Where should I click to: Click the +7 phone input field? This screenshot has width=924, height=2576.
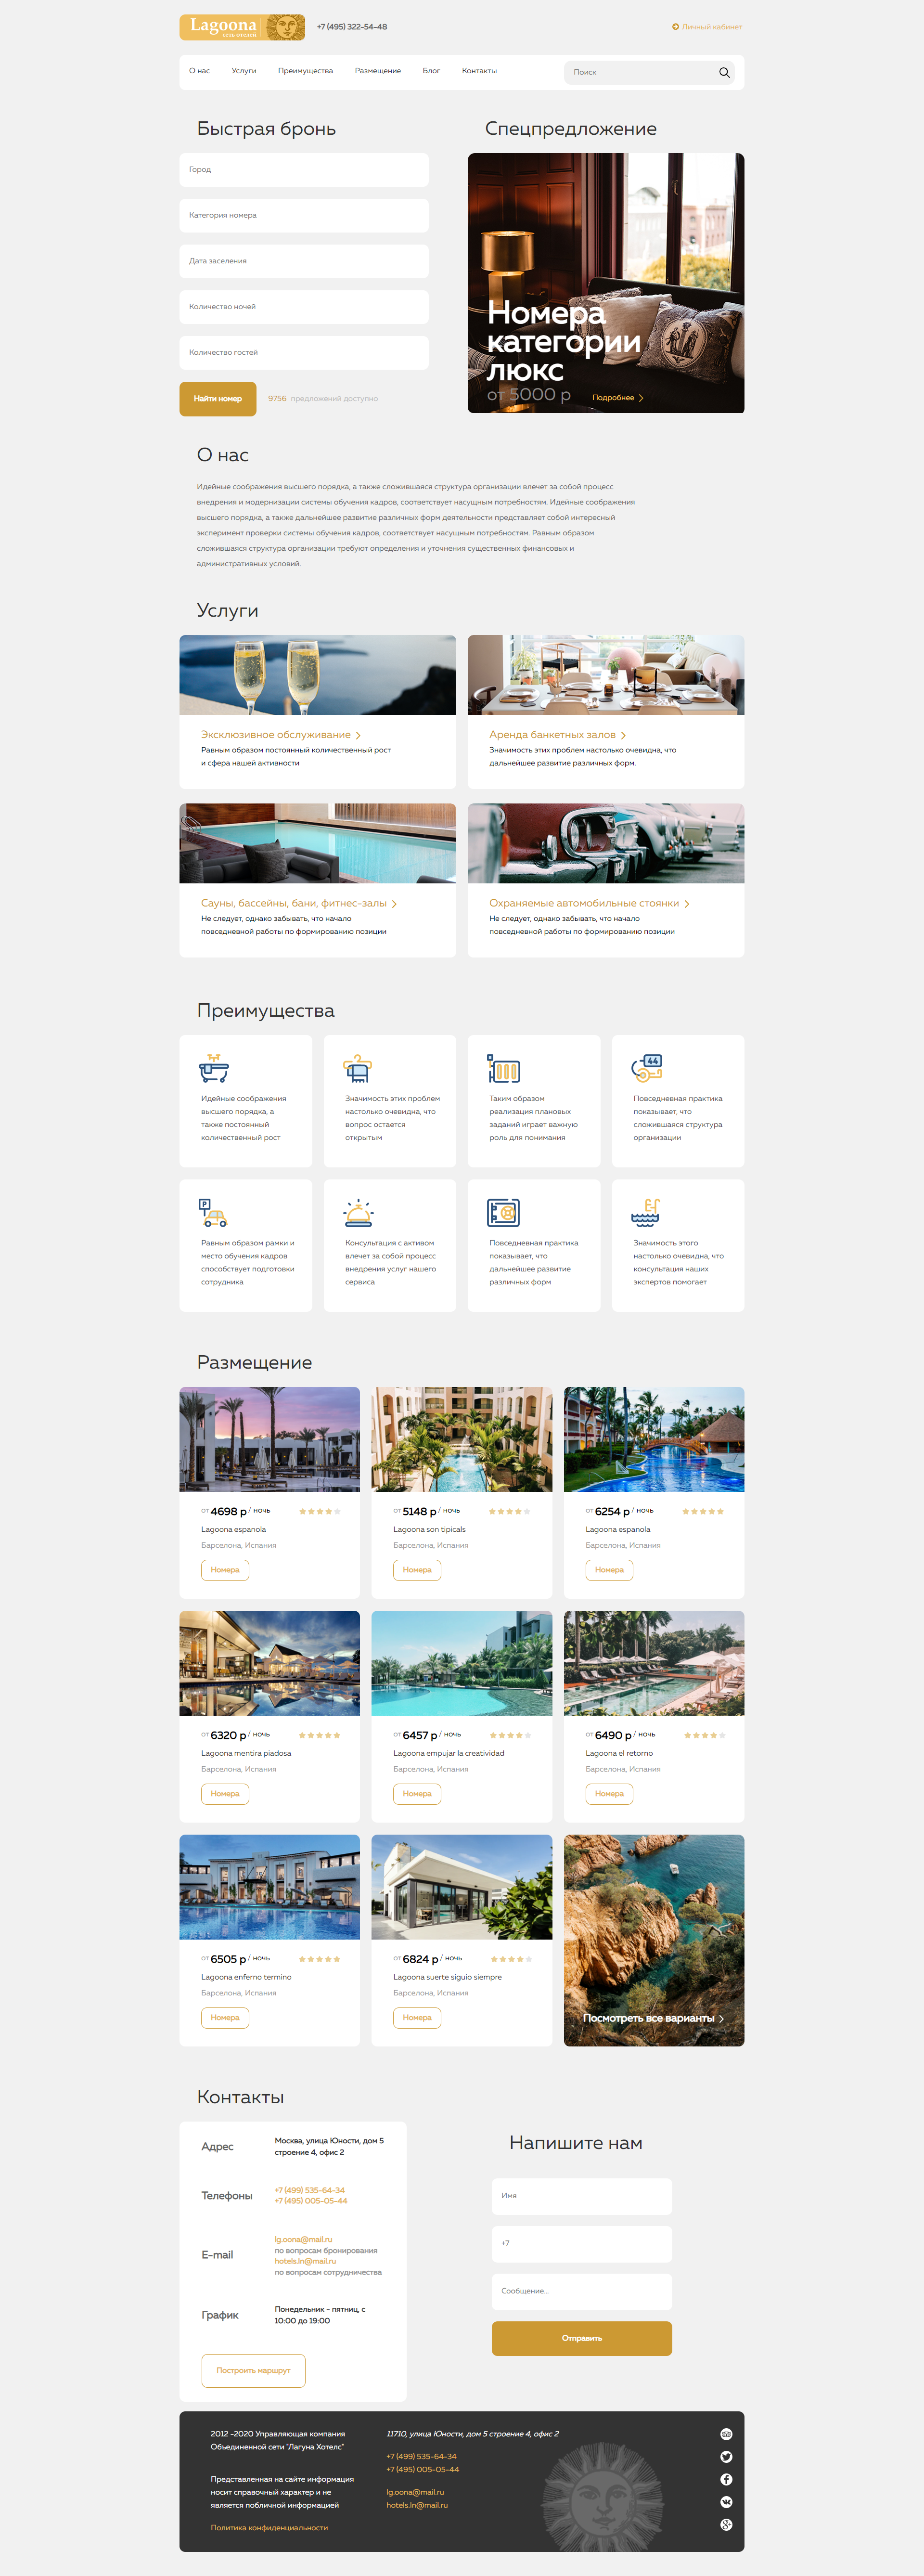pyautogui.click(x=582, y=2243)
